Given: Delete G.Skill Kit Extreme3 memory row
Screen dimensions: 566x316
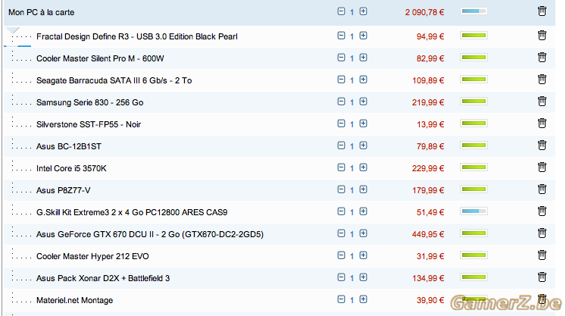Looking at the screenshot, I should pyautogui.click(x=542, y=211).
